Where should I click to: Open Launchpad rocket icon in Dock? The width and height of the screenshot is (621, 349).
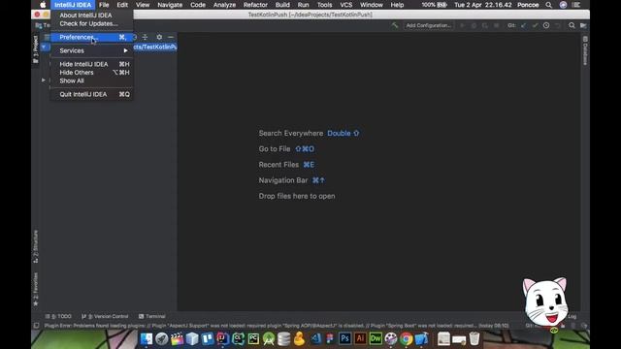pyautogui.click(x=162, y=338)
